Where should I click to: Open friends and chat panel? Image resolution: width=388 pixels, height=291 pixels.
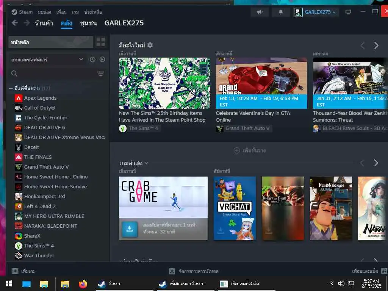click(369, 271)
